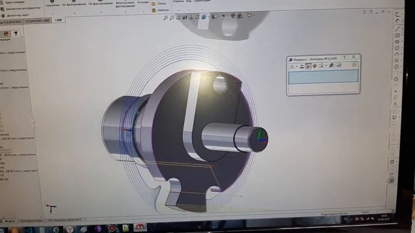Screen dimensions: 415x233
Task: Select the point tool in right toolbar
Action: 396,91
